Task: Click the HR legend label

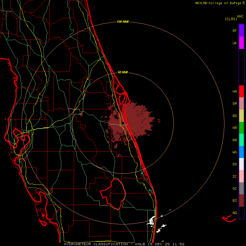Action: (235, 128)
